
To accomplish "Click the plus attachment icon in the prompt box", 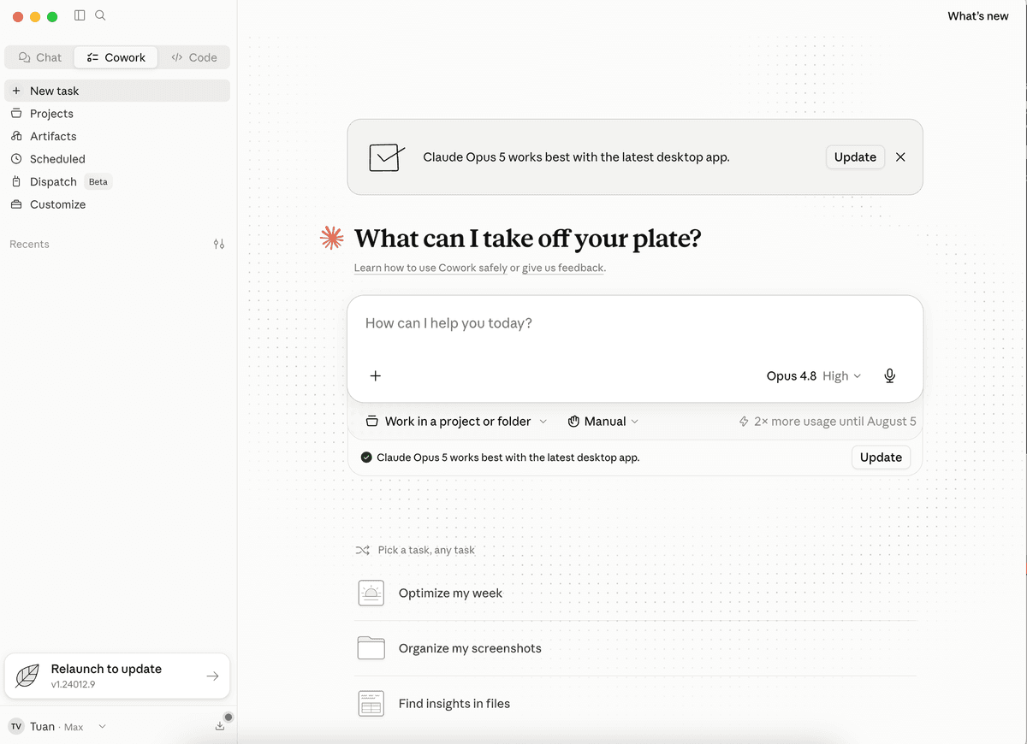I will click(x=375, y=375).
